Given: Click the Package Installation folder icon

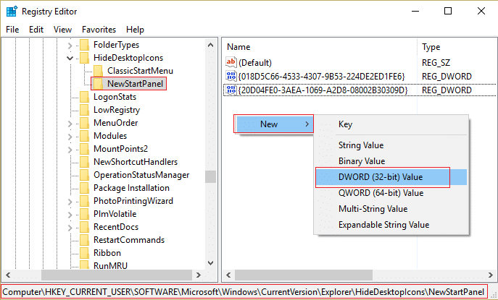Looking at the screenshot, I should pyautogui.click(x=85, y=188).
